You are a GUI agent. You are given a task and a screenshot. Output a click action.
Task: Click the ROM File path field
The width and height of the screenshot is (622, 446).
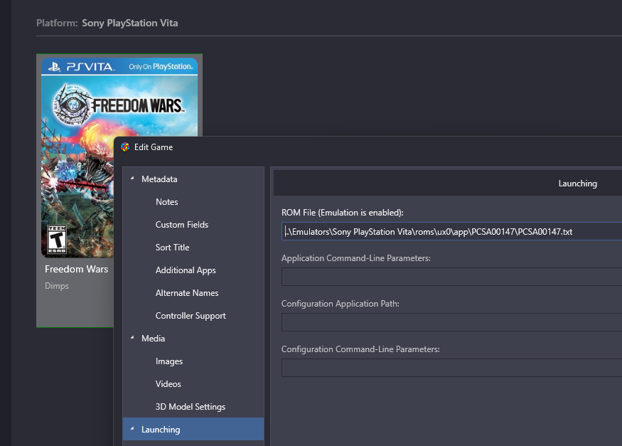point(451,231)
